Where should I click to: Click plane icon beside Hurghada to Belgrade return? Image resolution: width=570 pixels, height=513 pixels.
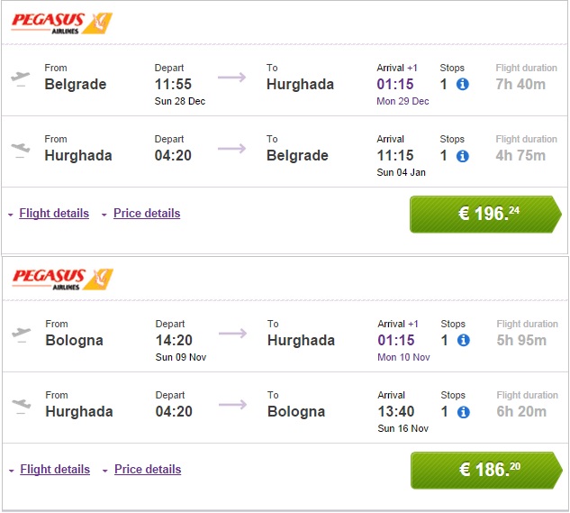pyautogui.click(x=20, y=149)
